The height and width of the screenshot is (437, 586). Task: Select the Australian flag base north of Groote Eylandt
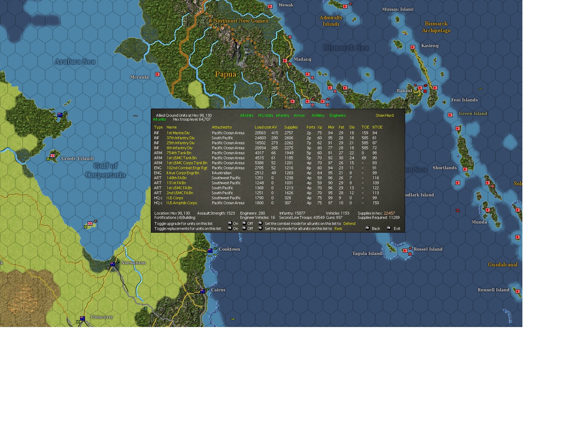coord(60,115)
